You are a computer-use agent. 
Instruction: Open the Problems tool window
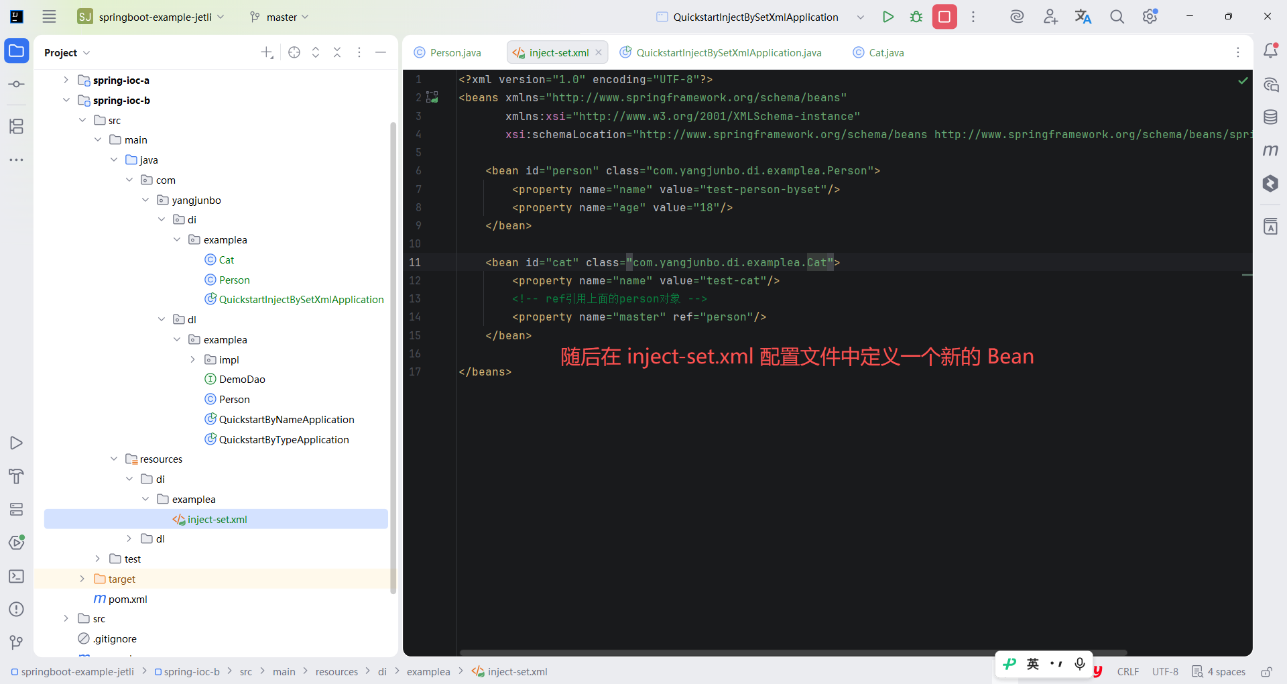coord(17,609)
